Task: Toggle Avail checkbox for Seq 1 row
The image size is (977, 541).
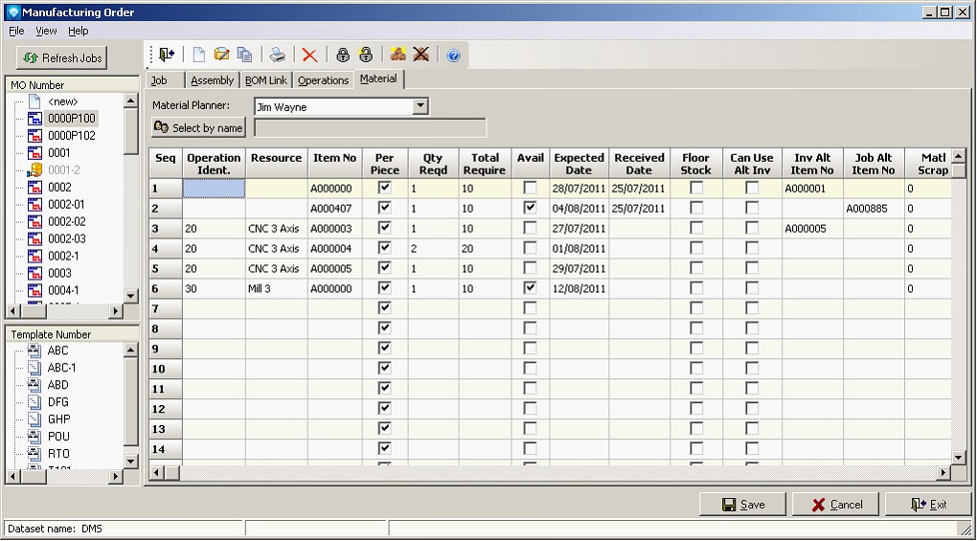Action: (x=530, y=189)
